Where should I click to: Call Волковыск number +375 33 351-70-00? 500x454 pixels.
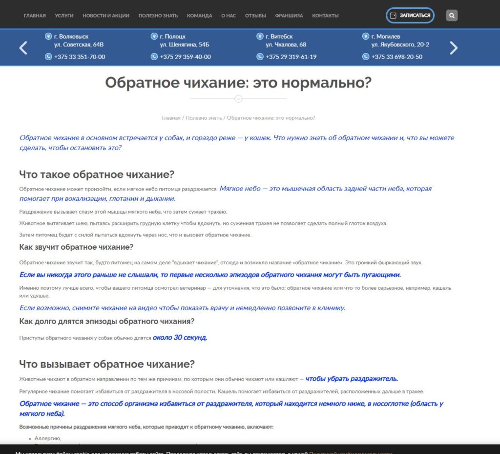[80, 57]
